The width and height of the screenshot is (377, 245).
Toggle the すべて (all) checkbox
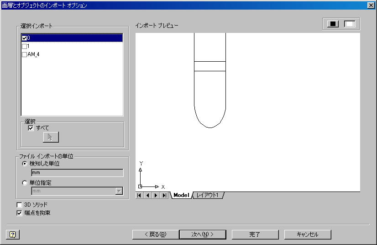(x=31, y=128)
